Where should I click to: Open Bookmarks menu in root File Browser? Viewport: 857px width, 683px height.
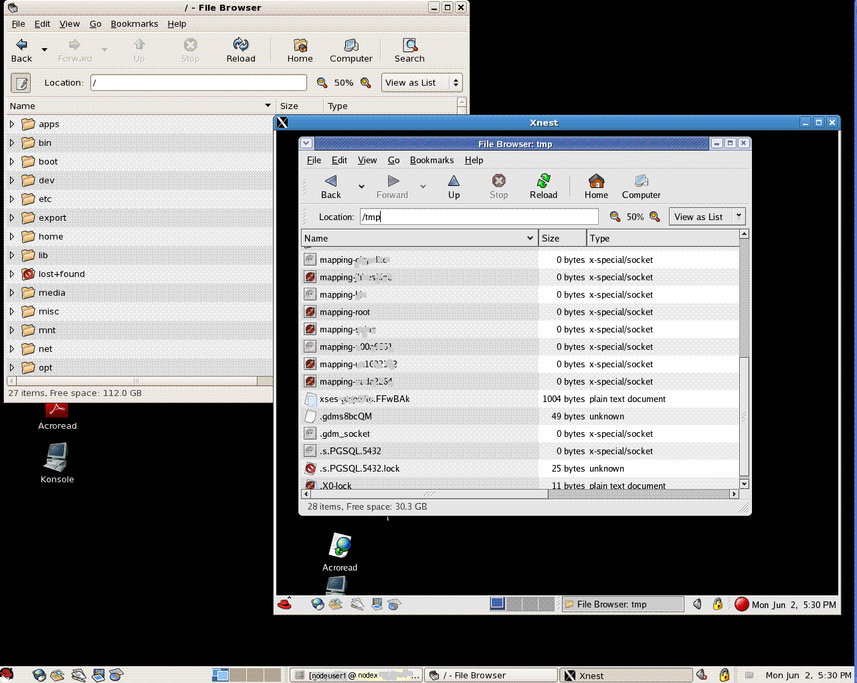click(134, 23)
